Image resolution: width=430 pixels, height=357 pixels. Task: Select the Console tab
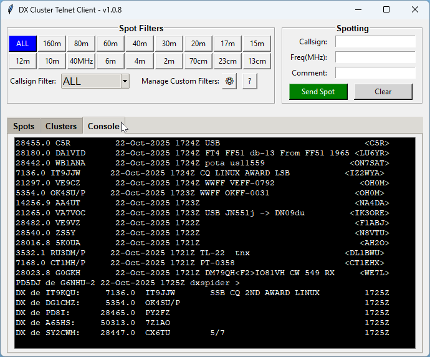point(103,126)
